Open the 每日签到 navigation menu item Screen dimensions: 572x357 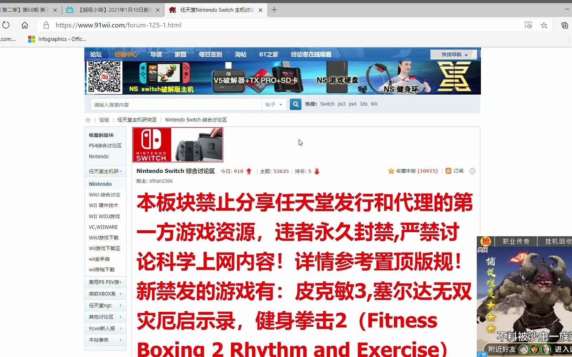[x=210, y=55]
